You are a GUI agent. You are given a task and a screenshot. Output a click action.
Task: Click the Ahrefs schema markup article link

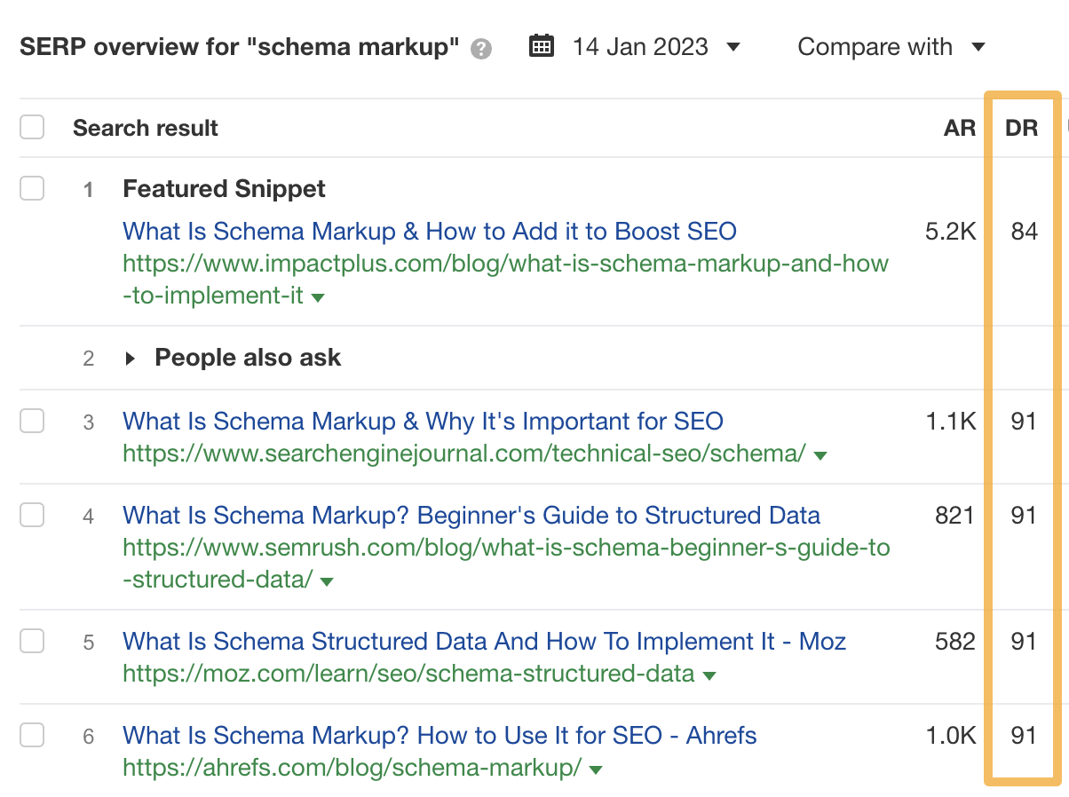click(439, 735)
